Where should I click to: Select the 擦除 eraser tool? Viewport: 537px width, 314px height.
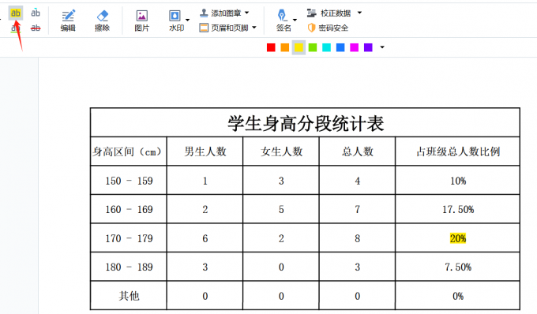(x=102, y=21)
